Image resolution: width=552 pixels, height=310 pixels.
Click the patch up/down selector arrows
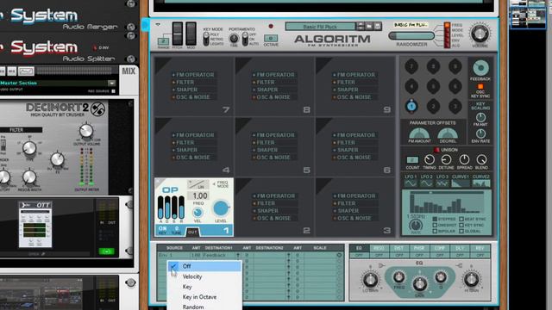point(360,27)
